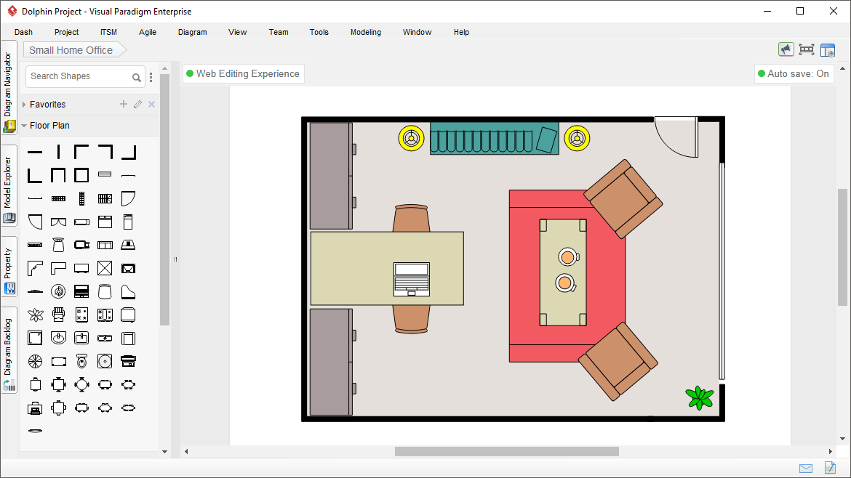Select the square room shape
The image size is (851, 478).
point(81,176)
